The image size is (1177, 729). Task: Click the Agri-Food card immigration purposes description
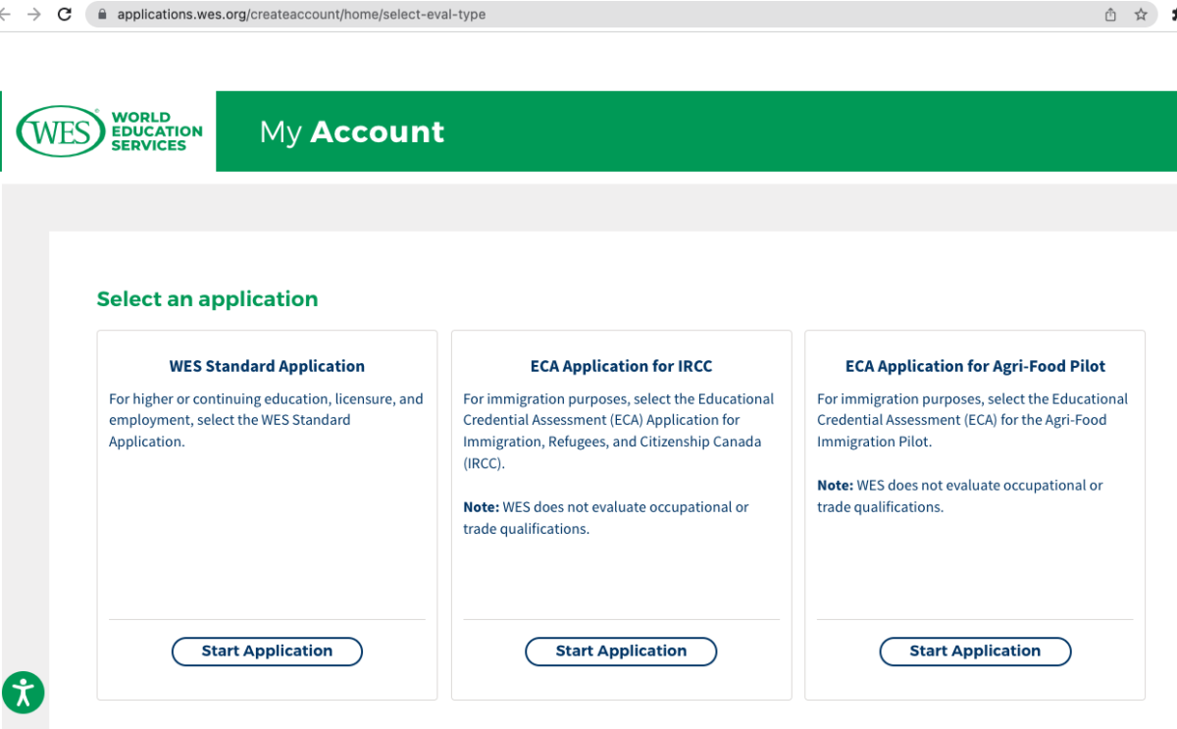[x=973, y=420]
